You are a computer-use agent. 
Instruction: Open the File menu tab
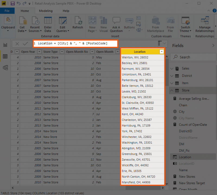7,11
